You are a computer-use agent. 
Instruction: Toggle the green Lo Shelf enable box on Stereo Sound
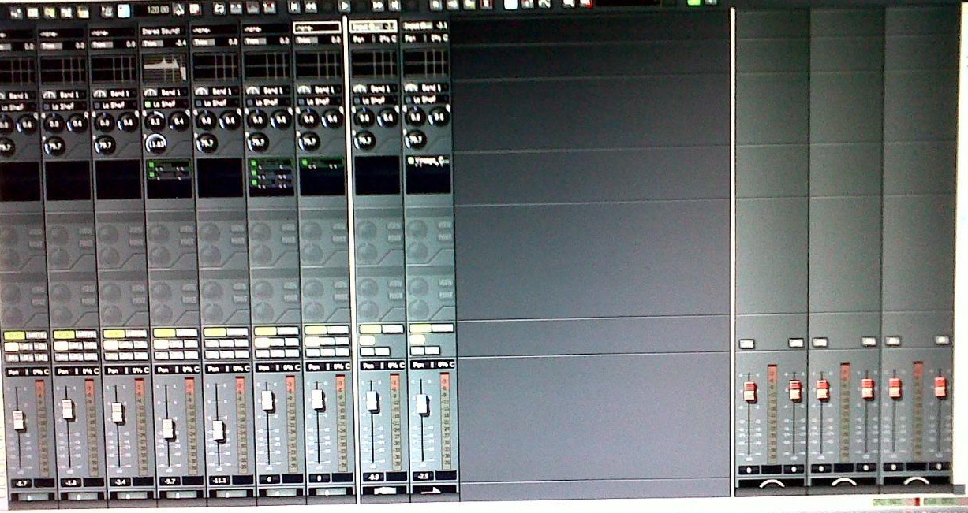[x=148, y=104]
